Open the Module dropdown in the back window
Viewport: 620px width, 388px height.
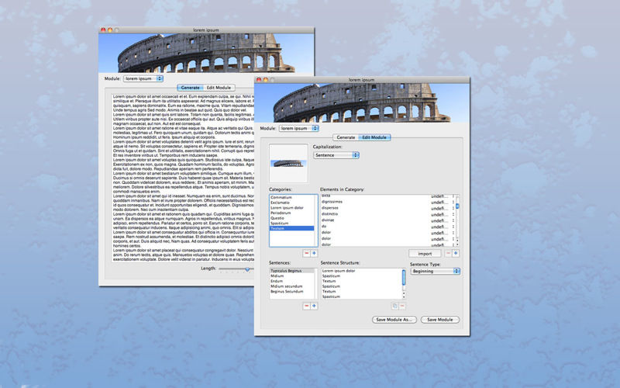coord(143,78)
